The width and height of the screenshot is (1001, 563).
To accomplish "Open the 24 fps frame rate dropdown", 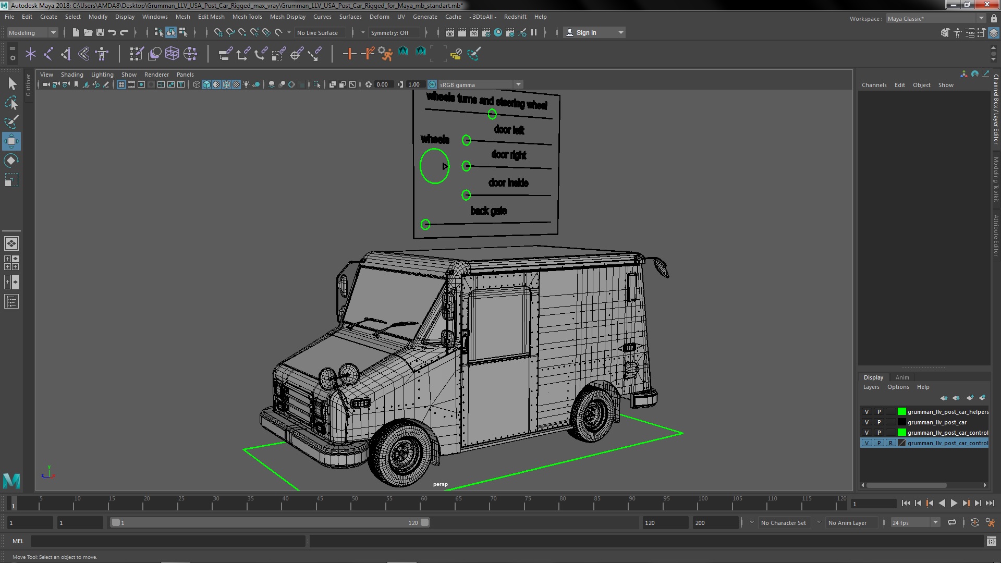I will point(915,522).
